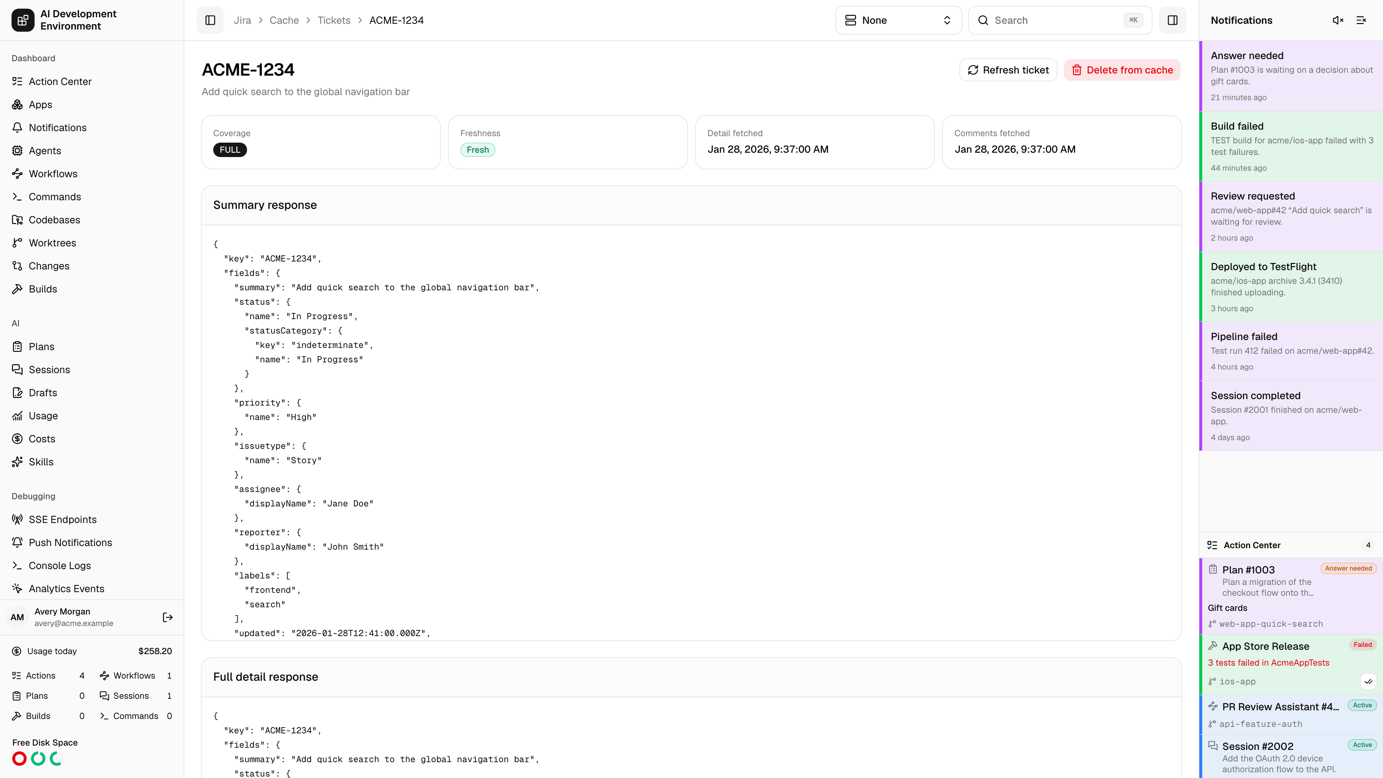This screenshot has height=778, width=1383.
Task: Mute notifications speaker icon
Action: click(x=1338, y=21)
